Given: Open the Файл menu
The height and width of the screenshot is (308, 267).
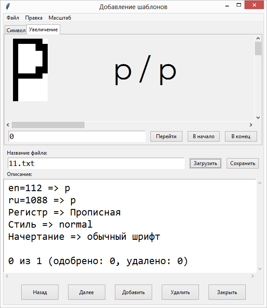Looking at the screenshot, I should [x=13, y=18].
